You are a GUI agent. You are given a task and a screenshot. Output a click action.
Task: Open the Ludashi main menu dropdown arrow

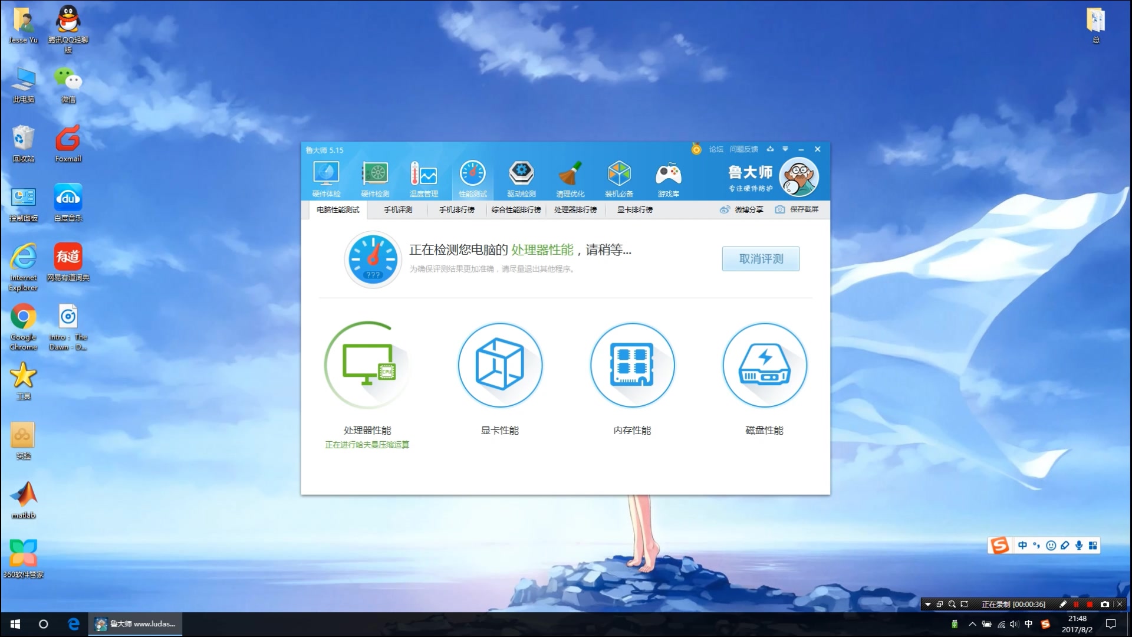pos(785,149)
